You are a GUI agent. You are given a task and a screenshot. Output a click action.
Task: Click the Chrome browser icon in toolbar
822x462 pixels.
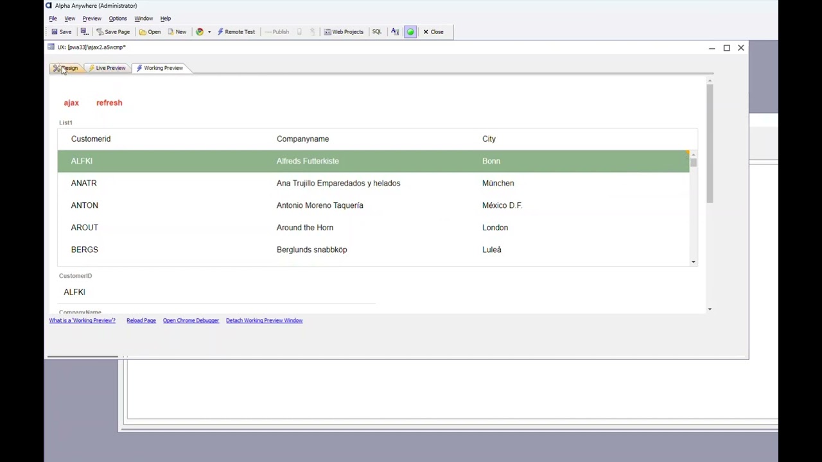pos(200,31)
